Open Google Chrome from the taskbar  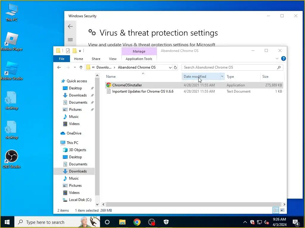137,222
